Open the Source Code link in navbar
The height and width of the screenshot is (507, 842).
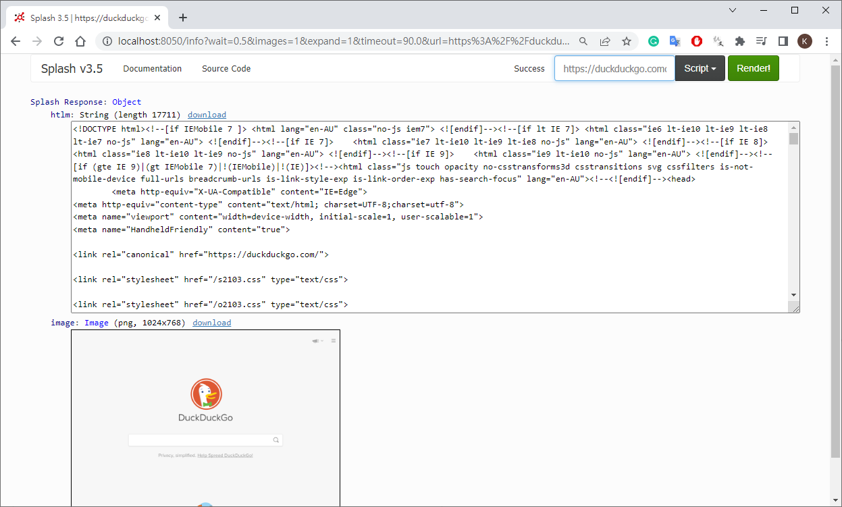pos(226,68)
